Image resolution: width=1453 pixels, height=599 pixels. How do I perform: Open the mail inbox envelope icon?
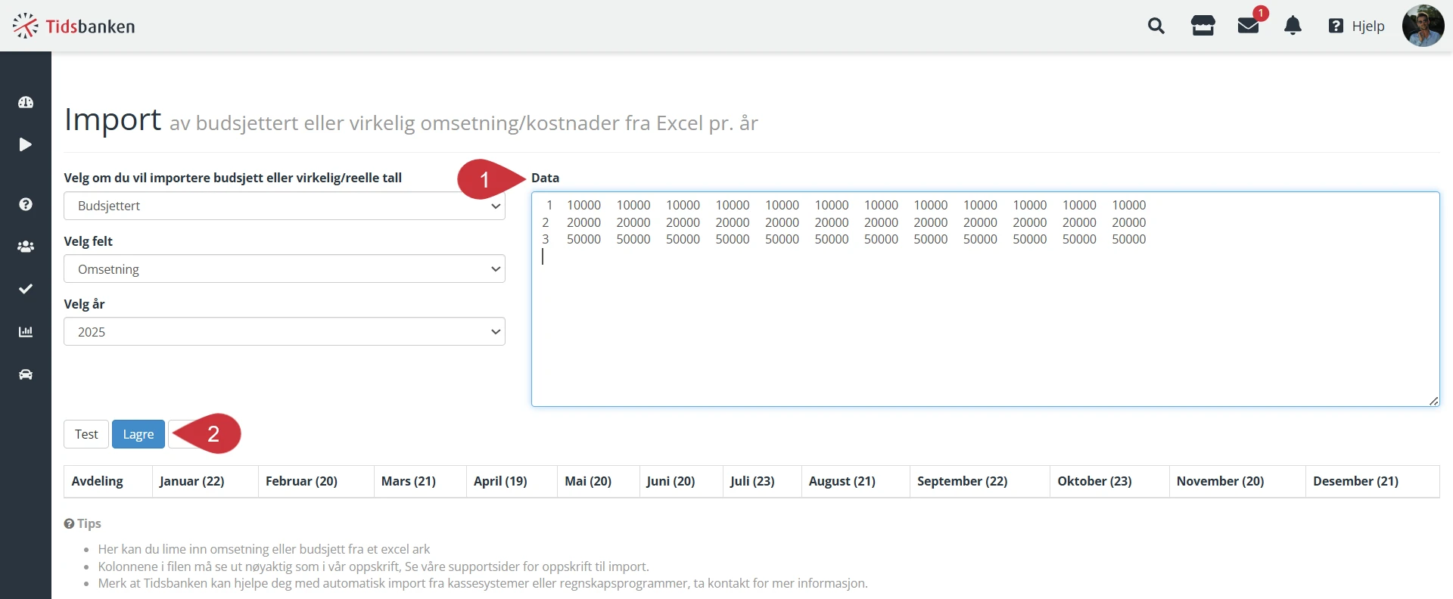(x=1248, y=26)
